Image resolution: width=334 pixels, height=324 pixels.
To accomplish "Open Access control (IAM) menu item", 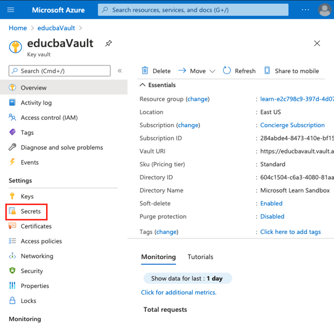I will (49, 117).
